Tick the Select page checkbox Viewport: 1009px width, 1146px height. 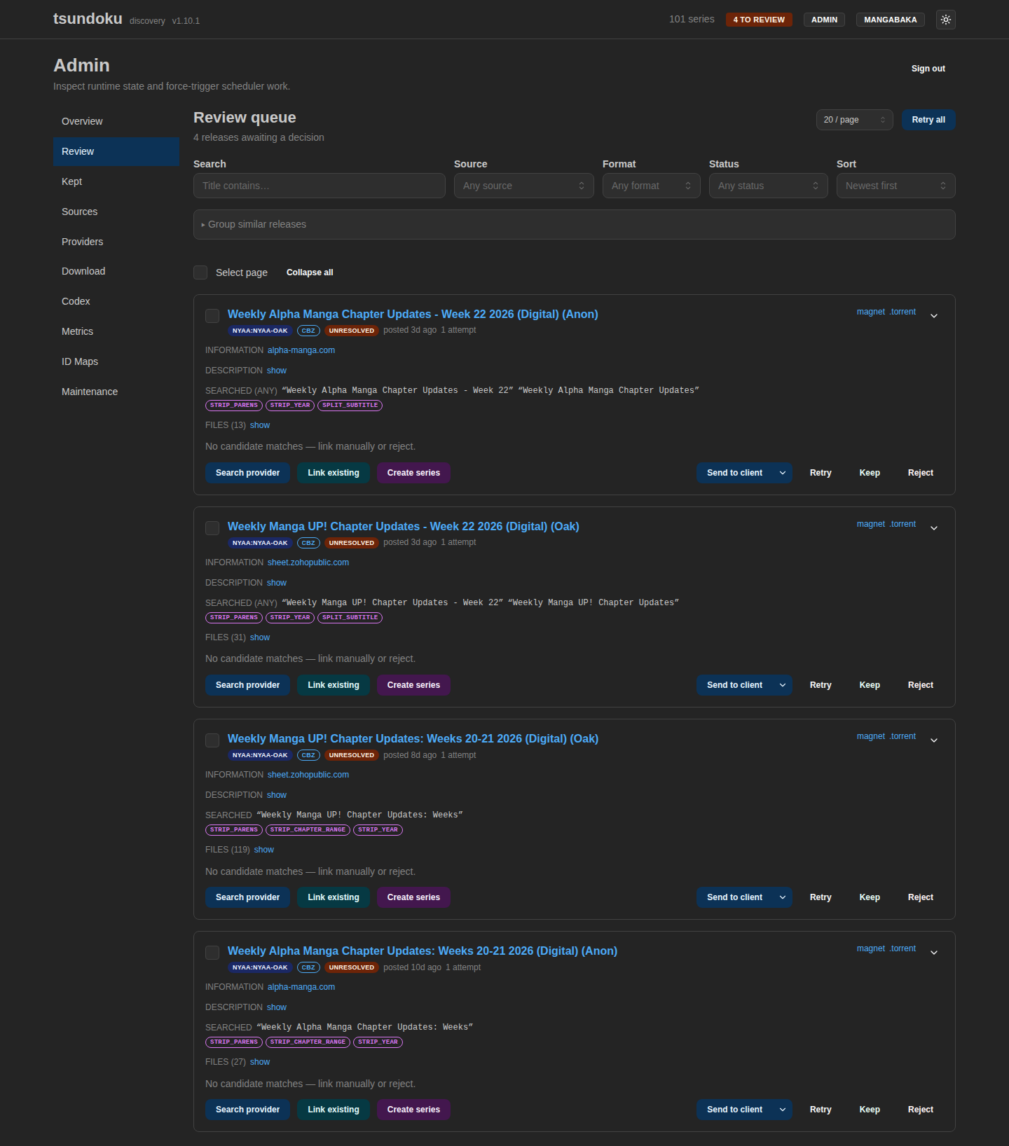pos(200,272)
